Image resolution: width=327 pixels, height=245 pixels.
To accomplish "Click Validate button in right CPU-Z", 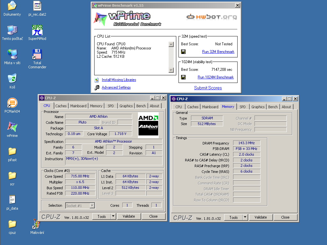I will (x=261, y=217).
